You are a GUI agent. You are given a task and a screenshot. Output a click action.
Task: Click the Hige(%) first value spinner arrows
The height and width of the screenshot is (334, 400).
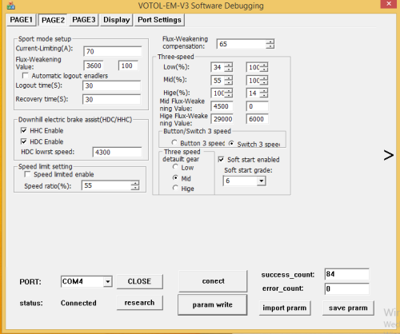(x=229, y=93)
